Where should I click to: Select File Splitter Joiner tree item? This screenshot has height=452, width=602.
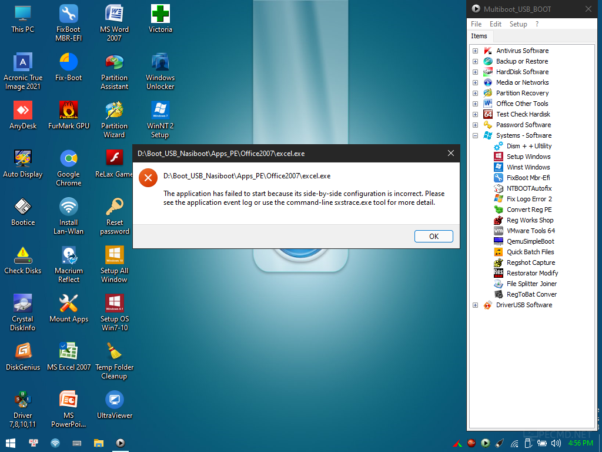click(531, 284)
